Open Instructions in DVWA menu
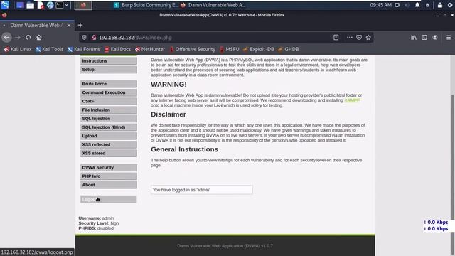This screenshot has width=455, height=256. click(x=109, y=61)
